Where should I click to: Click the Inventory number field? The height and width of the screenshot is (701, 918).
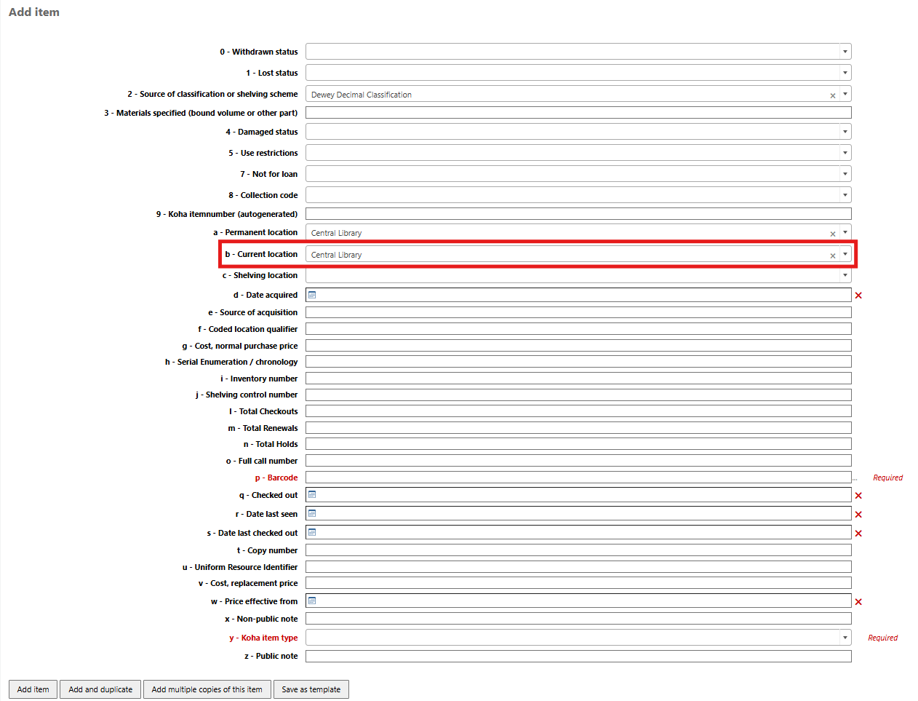coord(578,379)
